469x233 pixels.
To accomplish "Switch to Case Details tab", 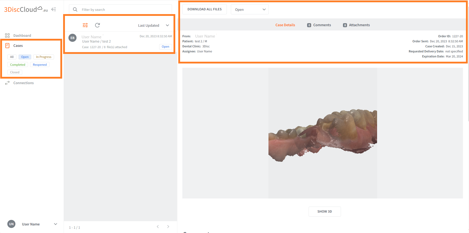I will pyautogui.click(x=285, y=25).
